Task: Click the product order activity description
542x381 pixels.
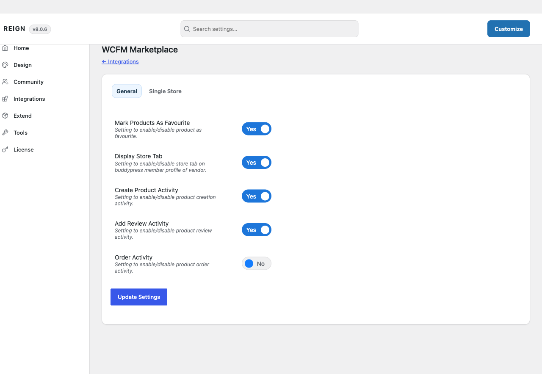Action: [x=162, y=268]
